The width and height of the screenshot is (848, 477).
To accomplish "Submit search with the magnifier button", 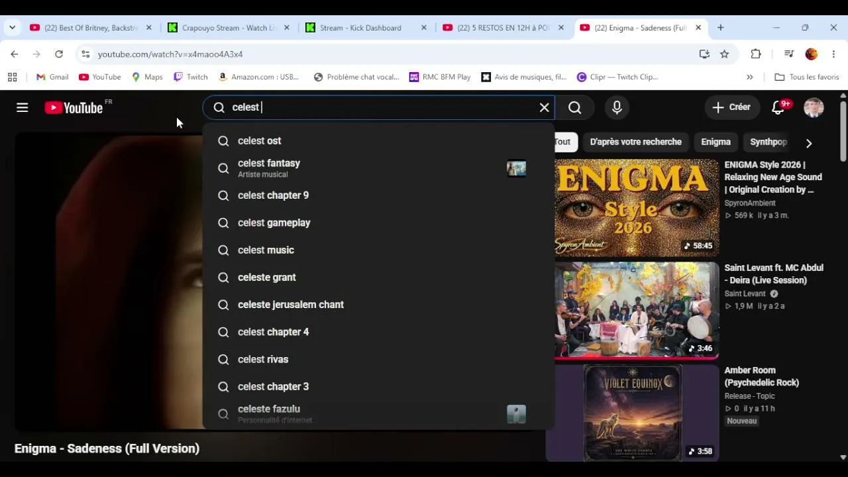I will coord(575,107).
